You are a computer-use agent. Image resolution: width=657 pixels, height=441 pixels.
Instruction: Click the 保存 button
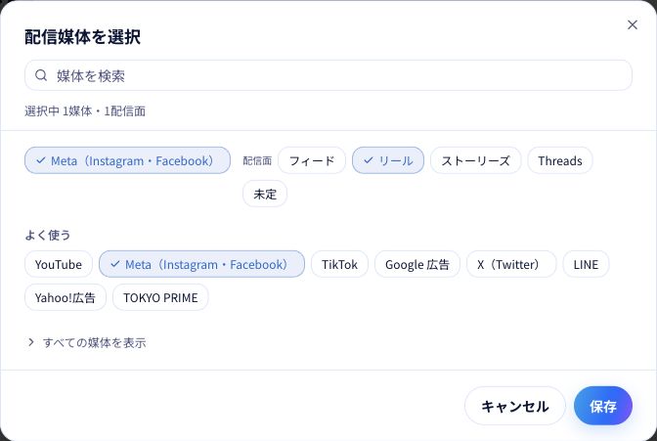[x=603, y=406]
